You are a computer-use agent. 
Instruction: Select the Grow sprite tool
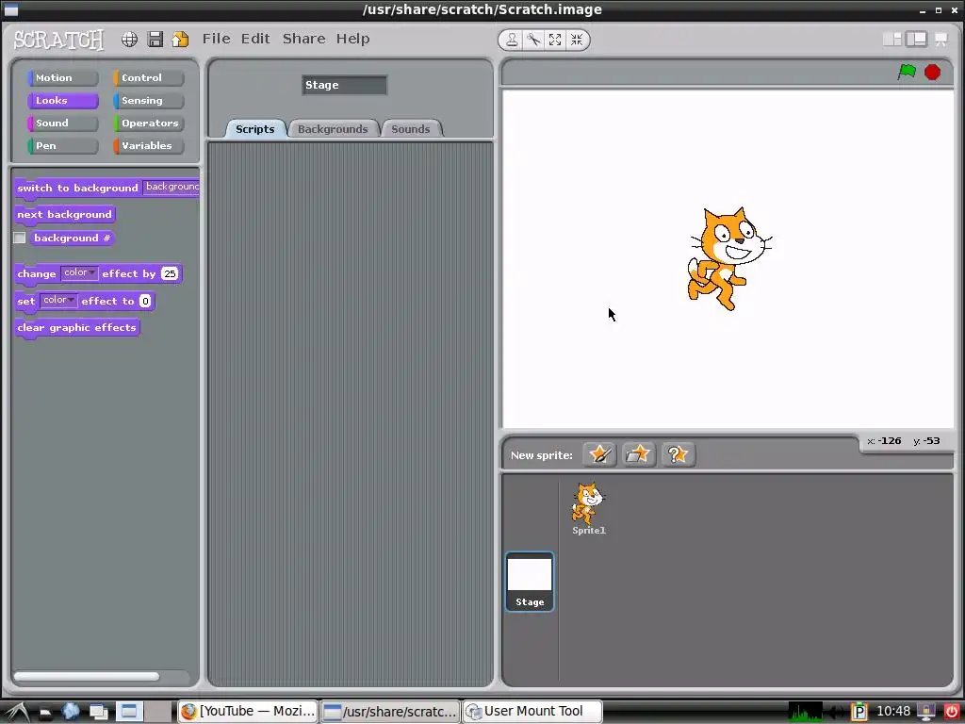pyautogui.click(x=555, y=40)
